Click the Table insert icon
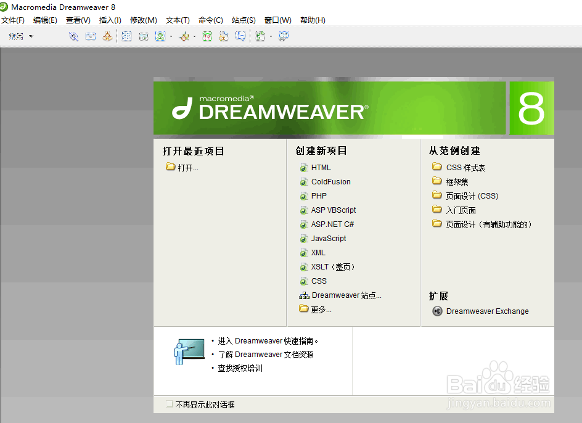The height and width of the screenshot is (423, 582). (x=126, y=36)
